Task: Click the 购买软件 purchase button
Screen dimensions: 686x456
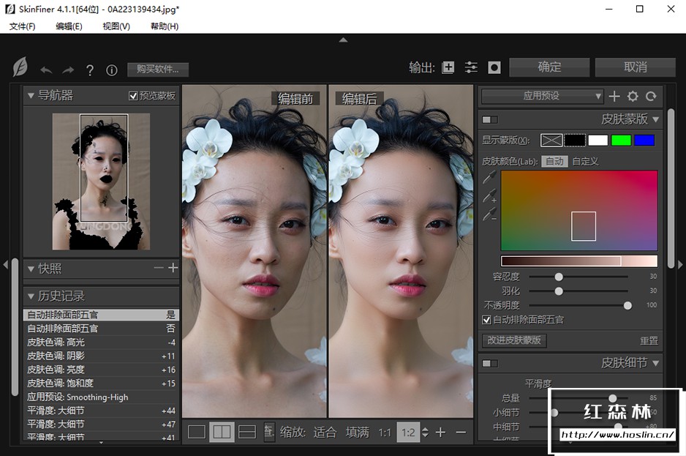Action: click(x=157, y=70)
